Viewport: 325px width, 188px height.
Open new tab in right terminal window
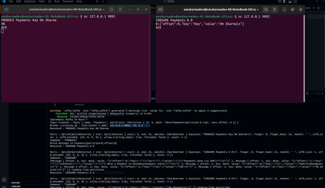(x=161, y=9)
